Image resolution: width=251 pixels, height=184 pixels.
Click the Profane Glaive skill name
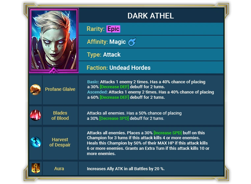point(60,89)
